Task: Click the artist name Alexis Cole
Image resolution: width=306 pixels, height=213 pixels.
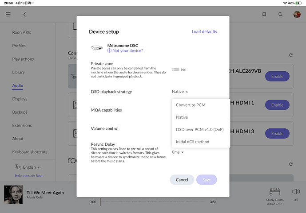Action: pyautogui.click(x=35, y=197)
